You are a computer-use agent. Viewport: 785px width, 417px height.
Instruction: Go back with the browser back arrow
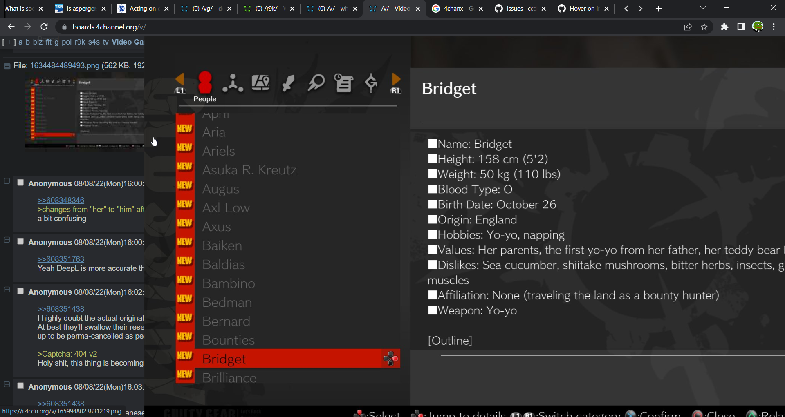(11, 27)
